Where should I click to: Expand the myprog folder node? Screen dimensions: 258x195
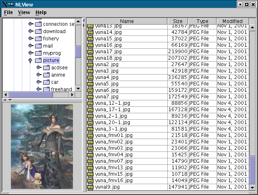(31, 53)
